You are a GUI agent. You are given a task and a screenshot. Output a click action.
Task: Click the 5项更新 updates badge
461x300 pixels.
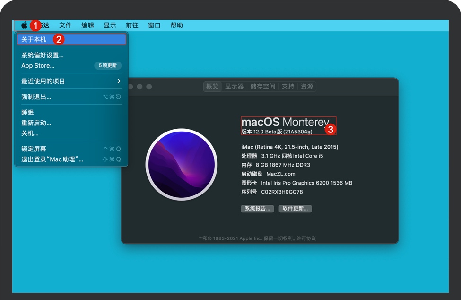[108, 66]
